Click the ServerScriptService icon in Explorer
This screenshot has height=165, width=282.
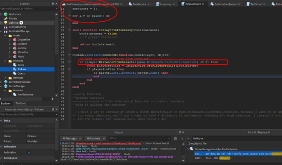5,82
